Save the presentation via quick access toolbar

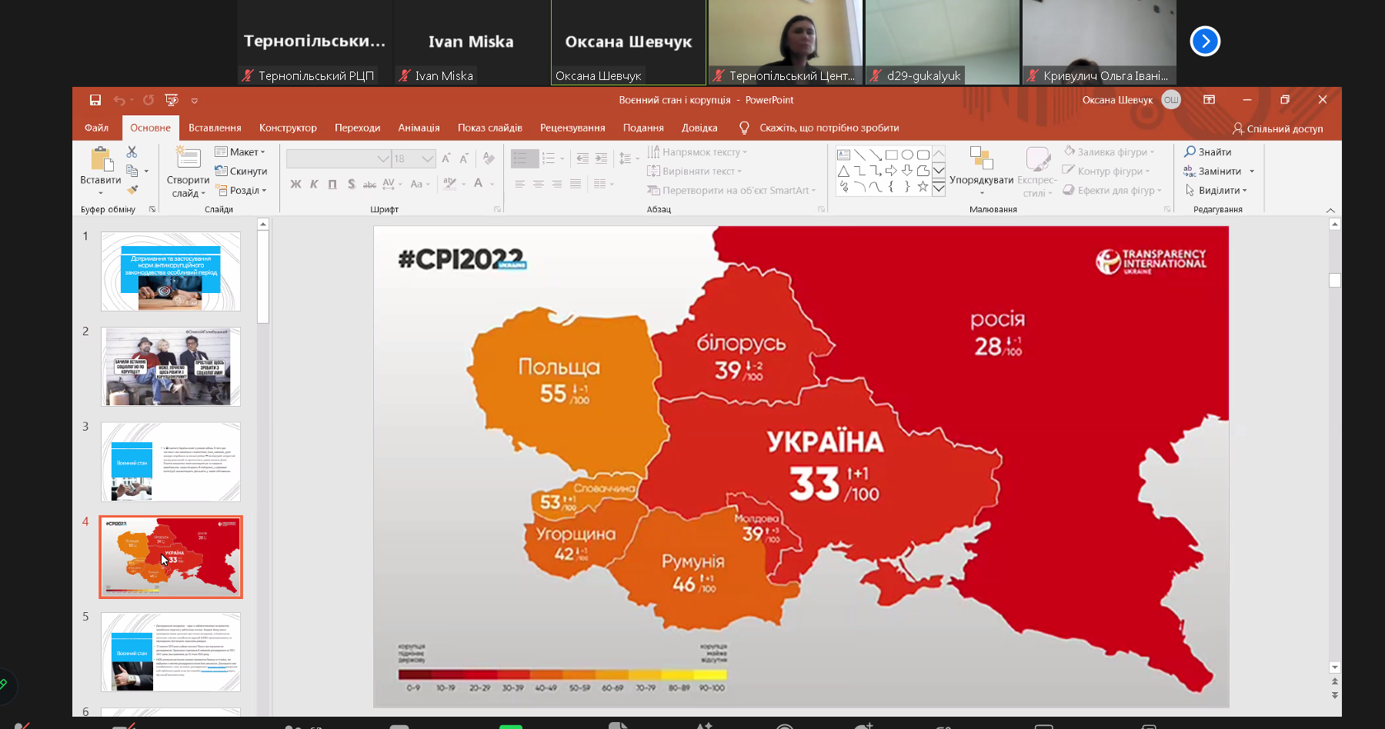point(95,100)
